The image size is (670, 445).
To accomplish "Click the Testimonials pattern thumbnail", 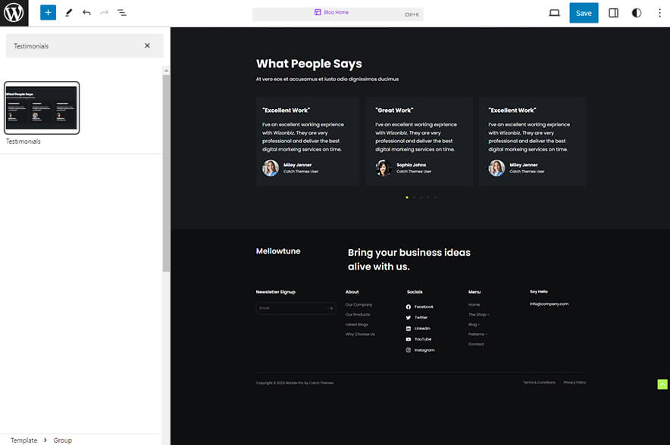I will (42, 107).
